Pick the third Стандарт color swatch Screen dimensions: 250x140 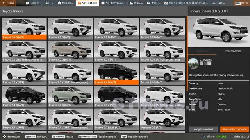(209, 63)
